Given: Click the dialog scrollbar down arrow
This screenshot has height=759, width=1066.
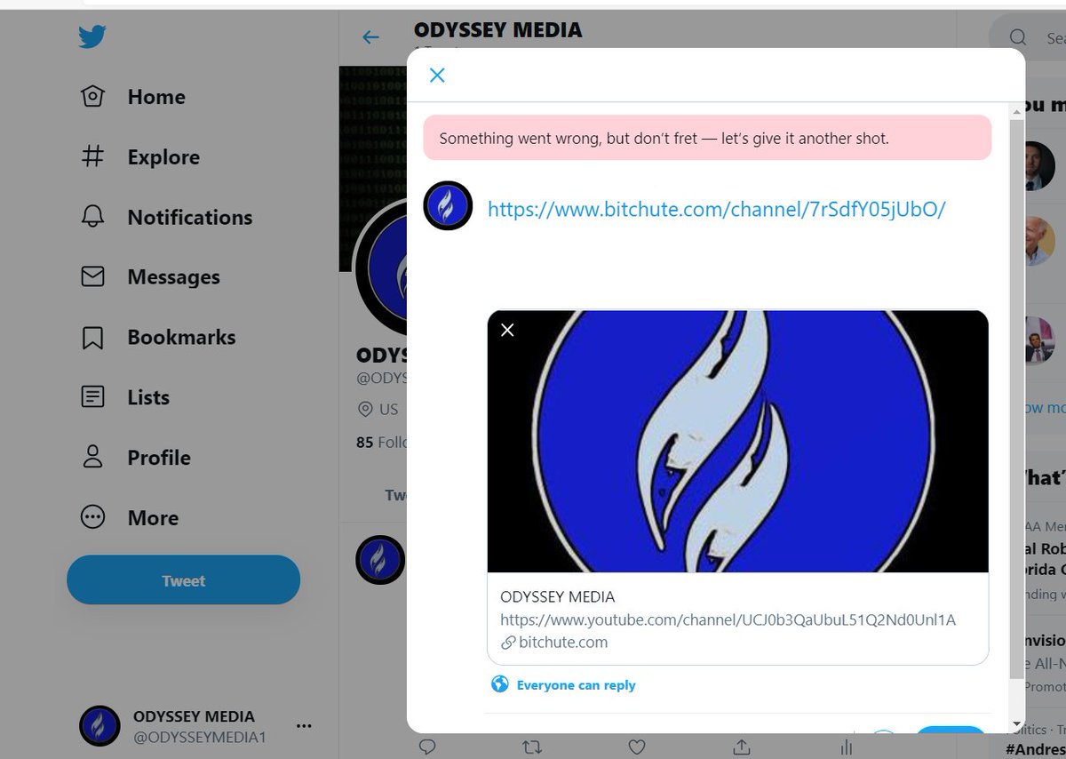Looking at the screenshot, I should point(1017,723).
